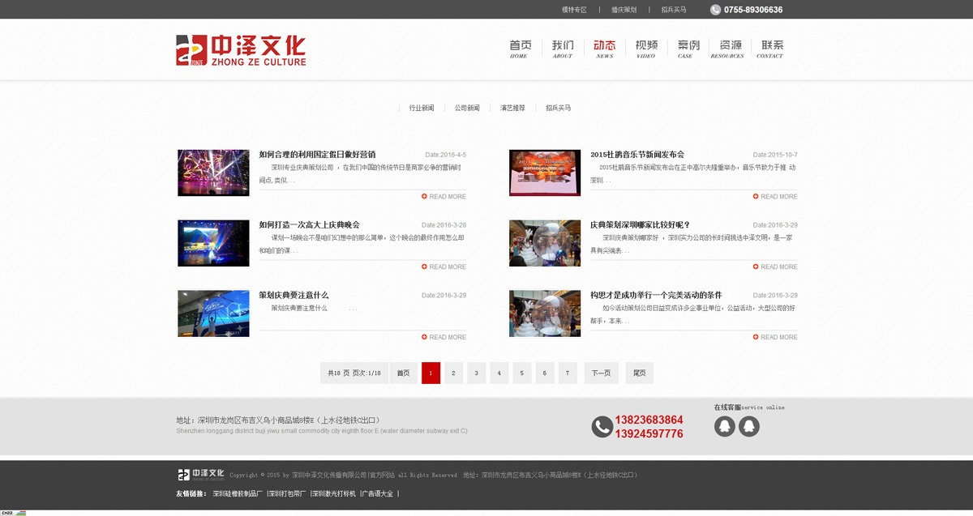
Task: Switch to the 公司新闻 category tab
Action: 466,108
